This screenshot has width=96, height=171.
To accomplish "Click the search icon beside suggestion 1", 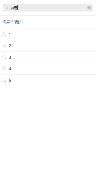I will click(x=4, y=34).
